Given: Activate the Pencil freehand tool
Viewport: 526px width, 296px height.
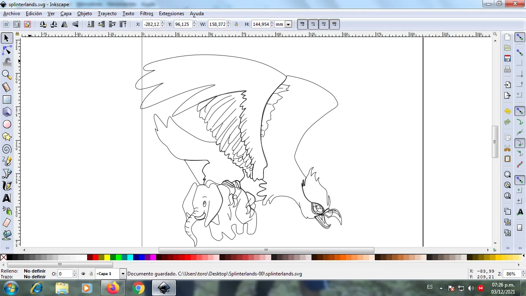Looking at the screenshot, I should (7, 161).
